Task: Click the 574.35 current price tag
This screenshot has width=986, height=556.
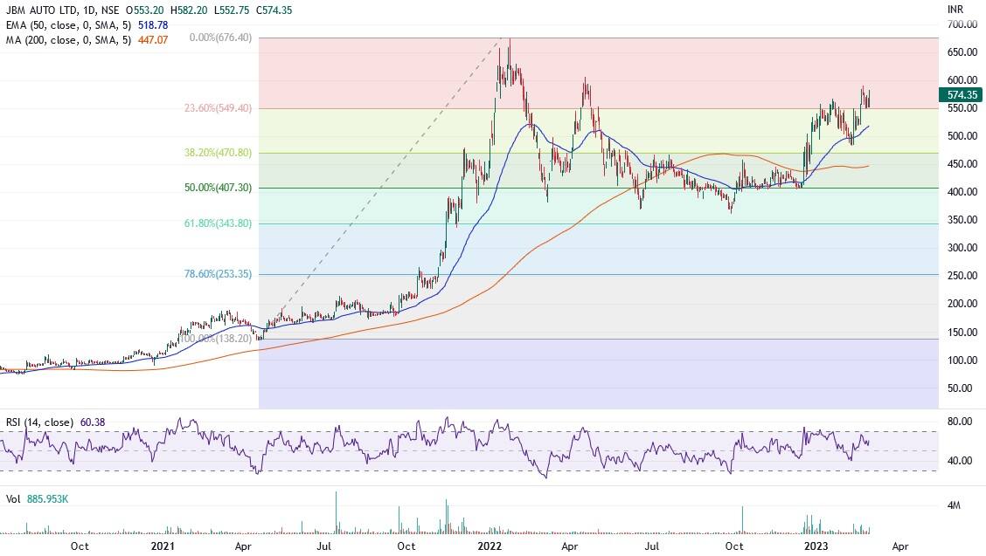Action: (964, 95)
